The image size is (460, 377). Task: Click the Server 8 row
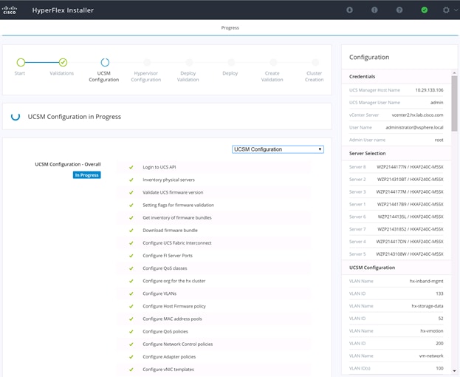[396, 167]
